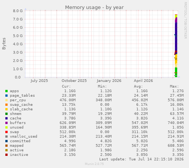Screen dimensions: 189x168
Task: Click the per_cpu pale yellow legend swatch
Action: coord(6,100)
